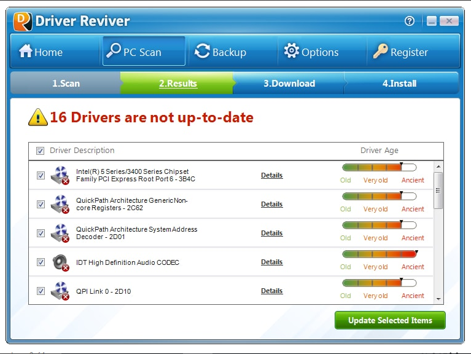Minimize the Driver Reviver window

click(432, 21)
